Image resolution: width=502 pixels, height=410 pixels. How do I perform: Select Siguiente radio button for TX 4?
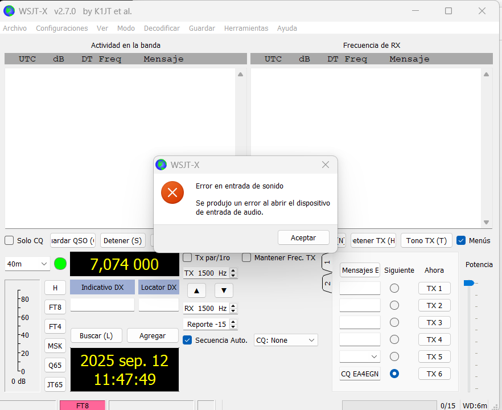click(x=394, y=339)
